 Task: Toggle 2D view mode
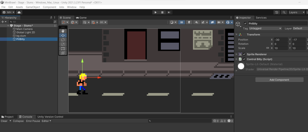click(181, 22)
